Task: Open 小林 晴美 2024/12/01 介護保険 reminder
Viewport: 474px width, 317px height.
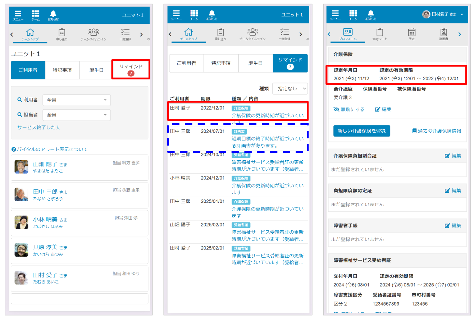Action: [238, 185]
